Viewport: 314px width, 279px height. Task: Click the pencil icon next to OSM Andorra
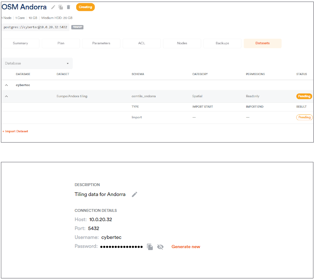53,7
